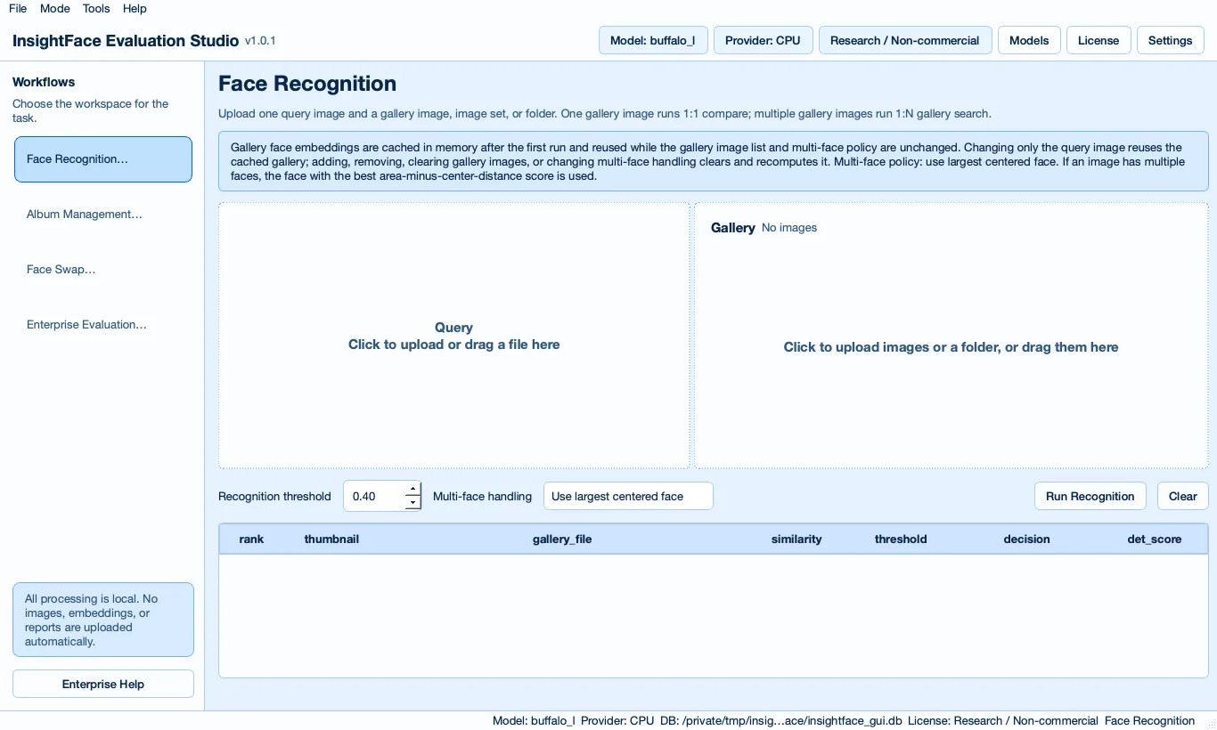Click the version v1.0.1 label
The image size is (1217, 730).
pos(260,41)
